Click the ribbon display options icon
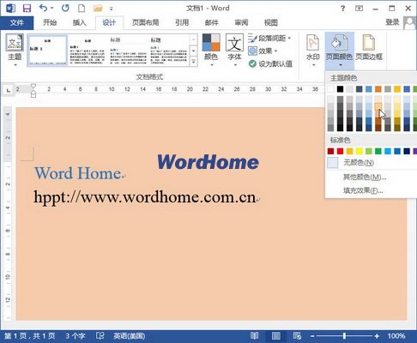Image resolution: width=417 pixels, height=343 pixels. pyautogui.click(x=359, y=9)
